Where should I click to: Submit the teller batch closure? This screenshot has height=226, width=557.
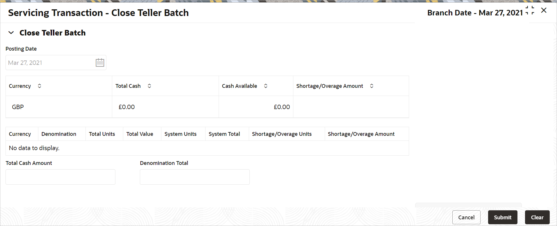tap(503, 217)
